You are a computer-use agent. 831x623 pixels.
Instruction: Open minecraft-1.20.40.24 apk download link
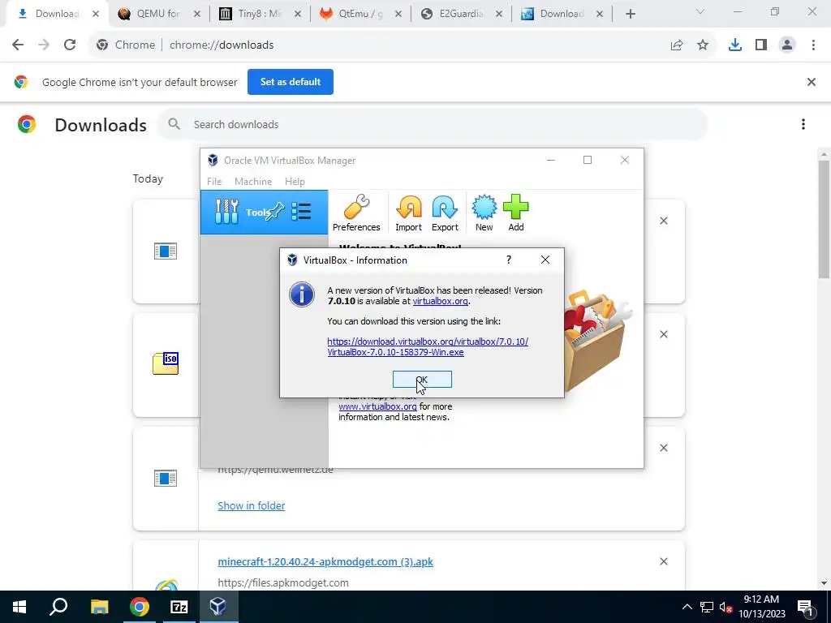click(x=325, y=561)
